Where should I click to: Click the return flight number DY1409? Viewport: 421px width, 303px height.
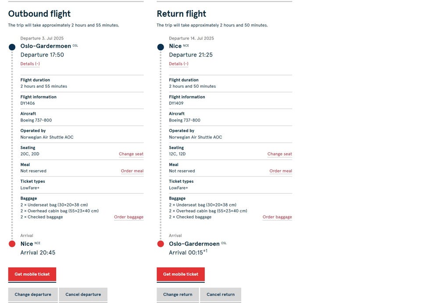(x=176, y=103)
